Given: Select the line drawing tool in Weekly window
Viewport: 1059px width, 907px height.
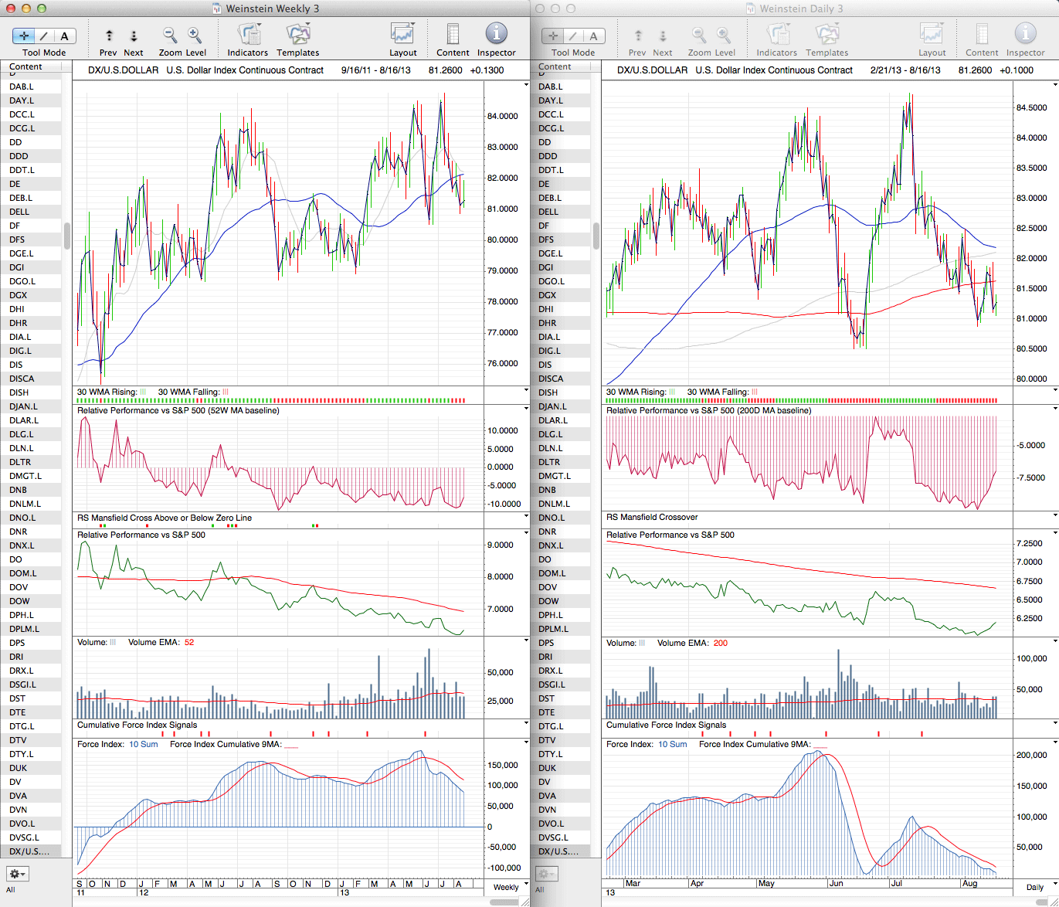Looking at the screenshot, I should click(x=44, y=36).
